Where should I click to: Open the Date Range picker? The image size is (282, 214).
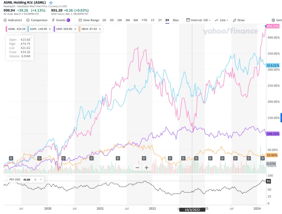pyautogui.click(x=89, y=20)
